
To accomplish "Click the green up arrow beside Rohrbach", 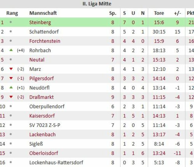I will (11, 50).
